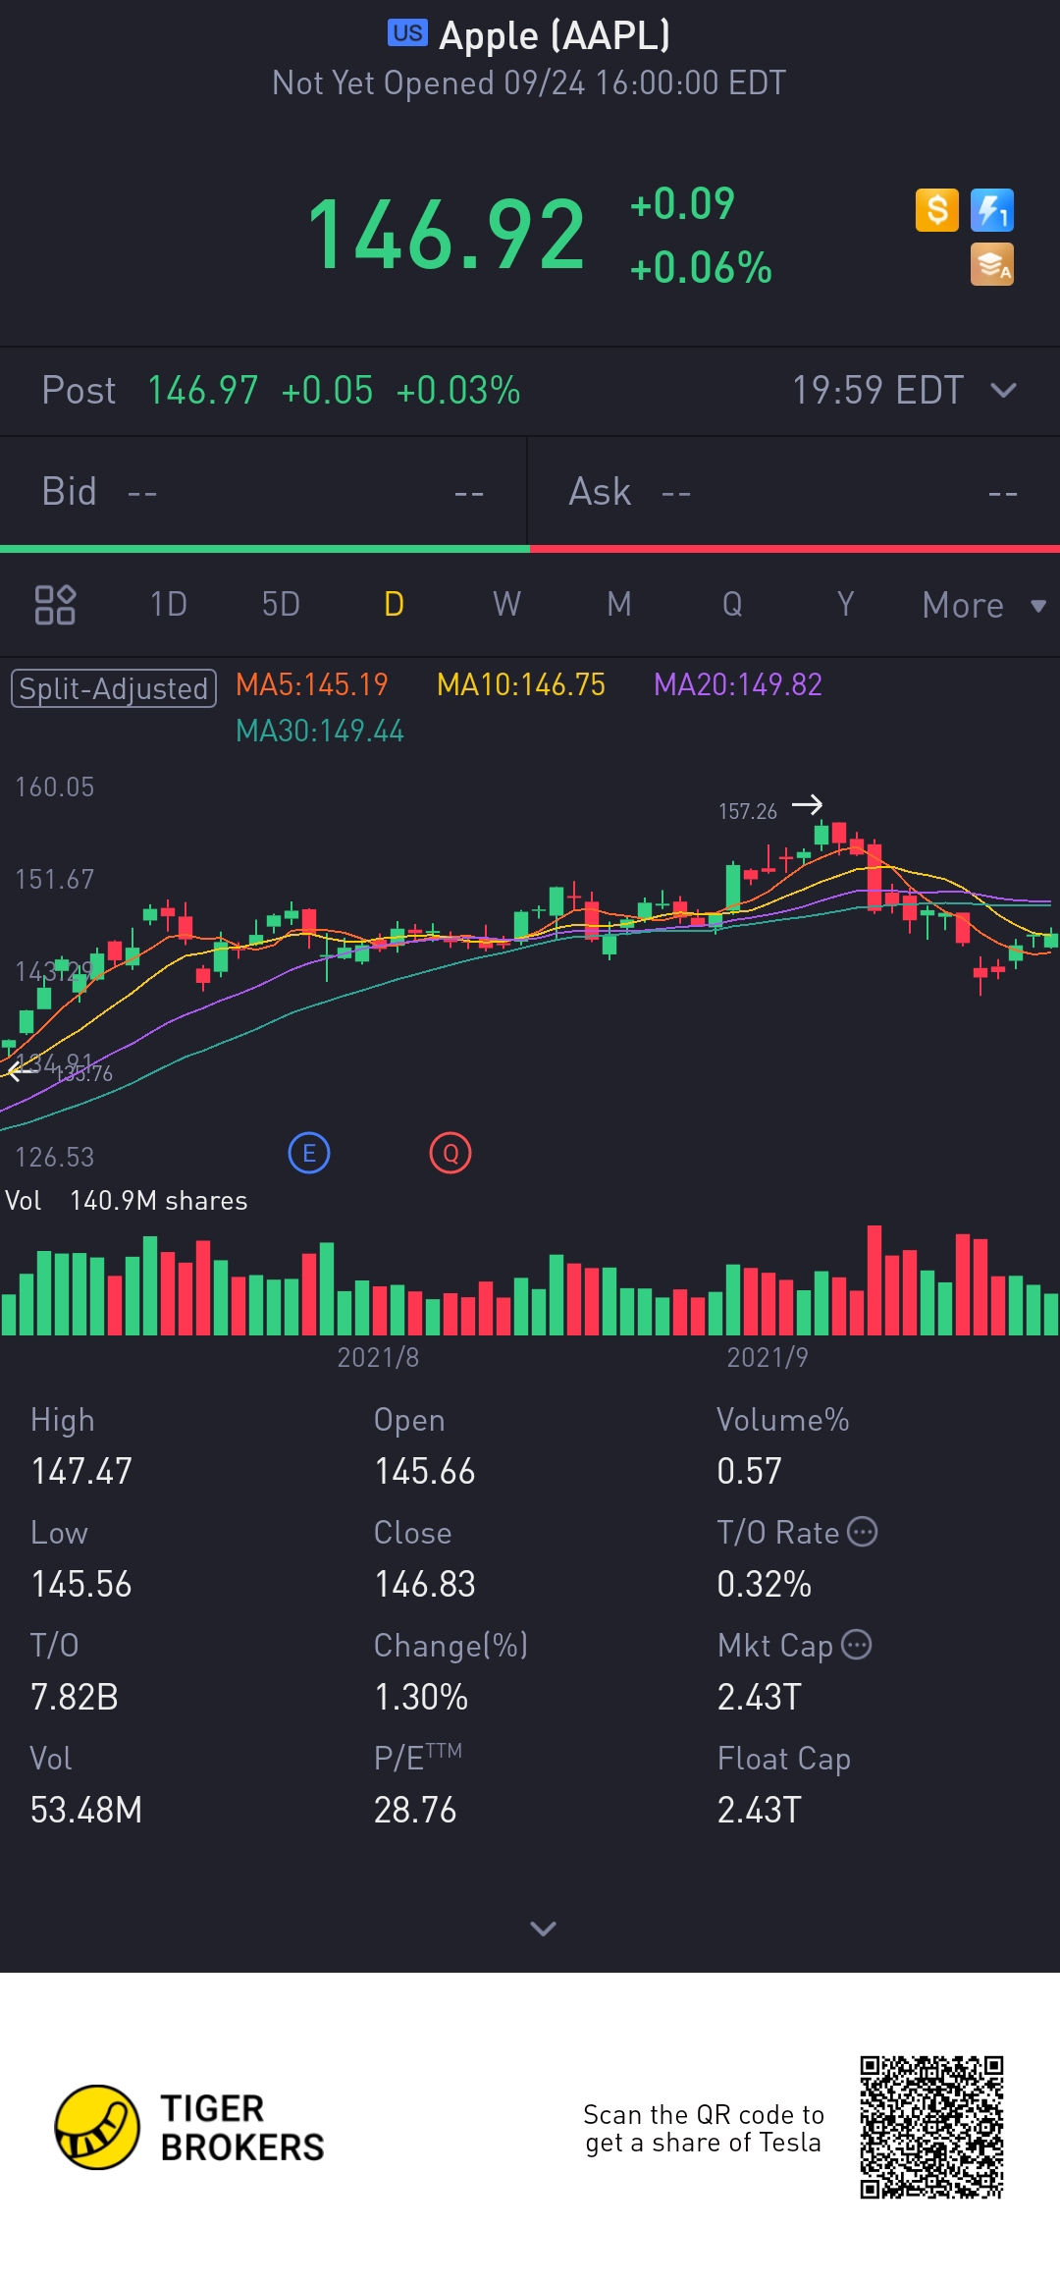Tap the QR code image
This screenshot has width=1060, height=2283.
931,2127
